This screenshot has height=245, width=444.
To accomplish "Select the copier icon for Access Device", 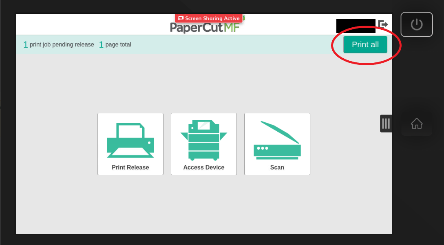I will click(203, 140).
